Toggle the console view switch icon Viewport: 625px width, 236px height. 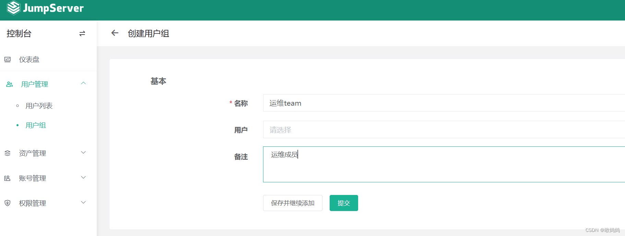point(82,34)
